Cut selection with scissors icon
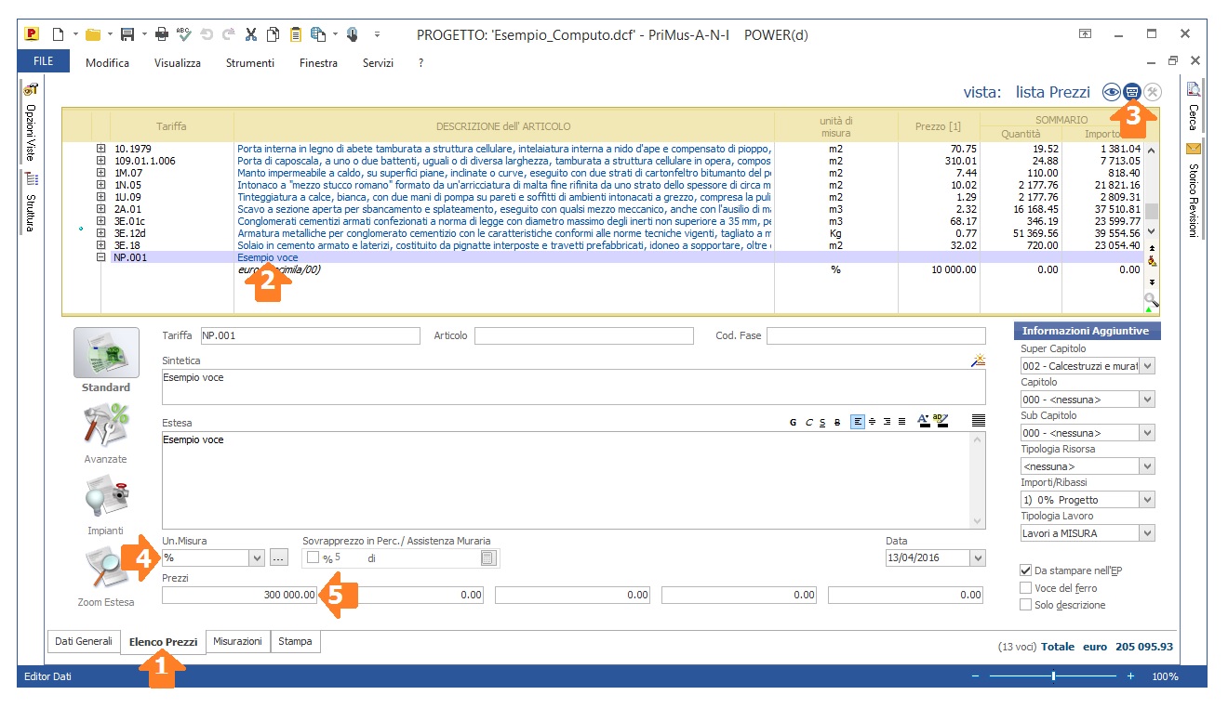The width and height of the screenshot is (1228, 708). click(x=251, y=34)
